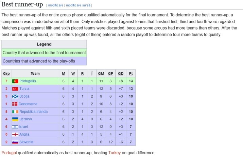Click the Slovenia flag icon
Screen dimensions: 243x158
[15, 142]
